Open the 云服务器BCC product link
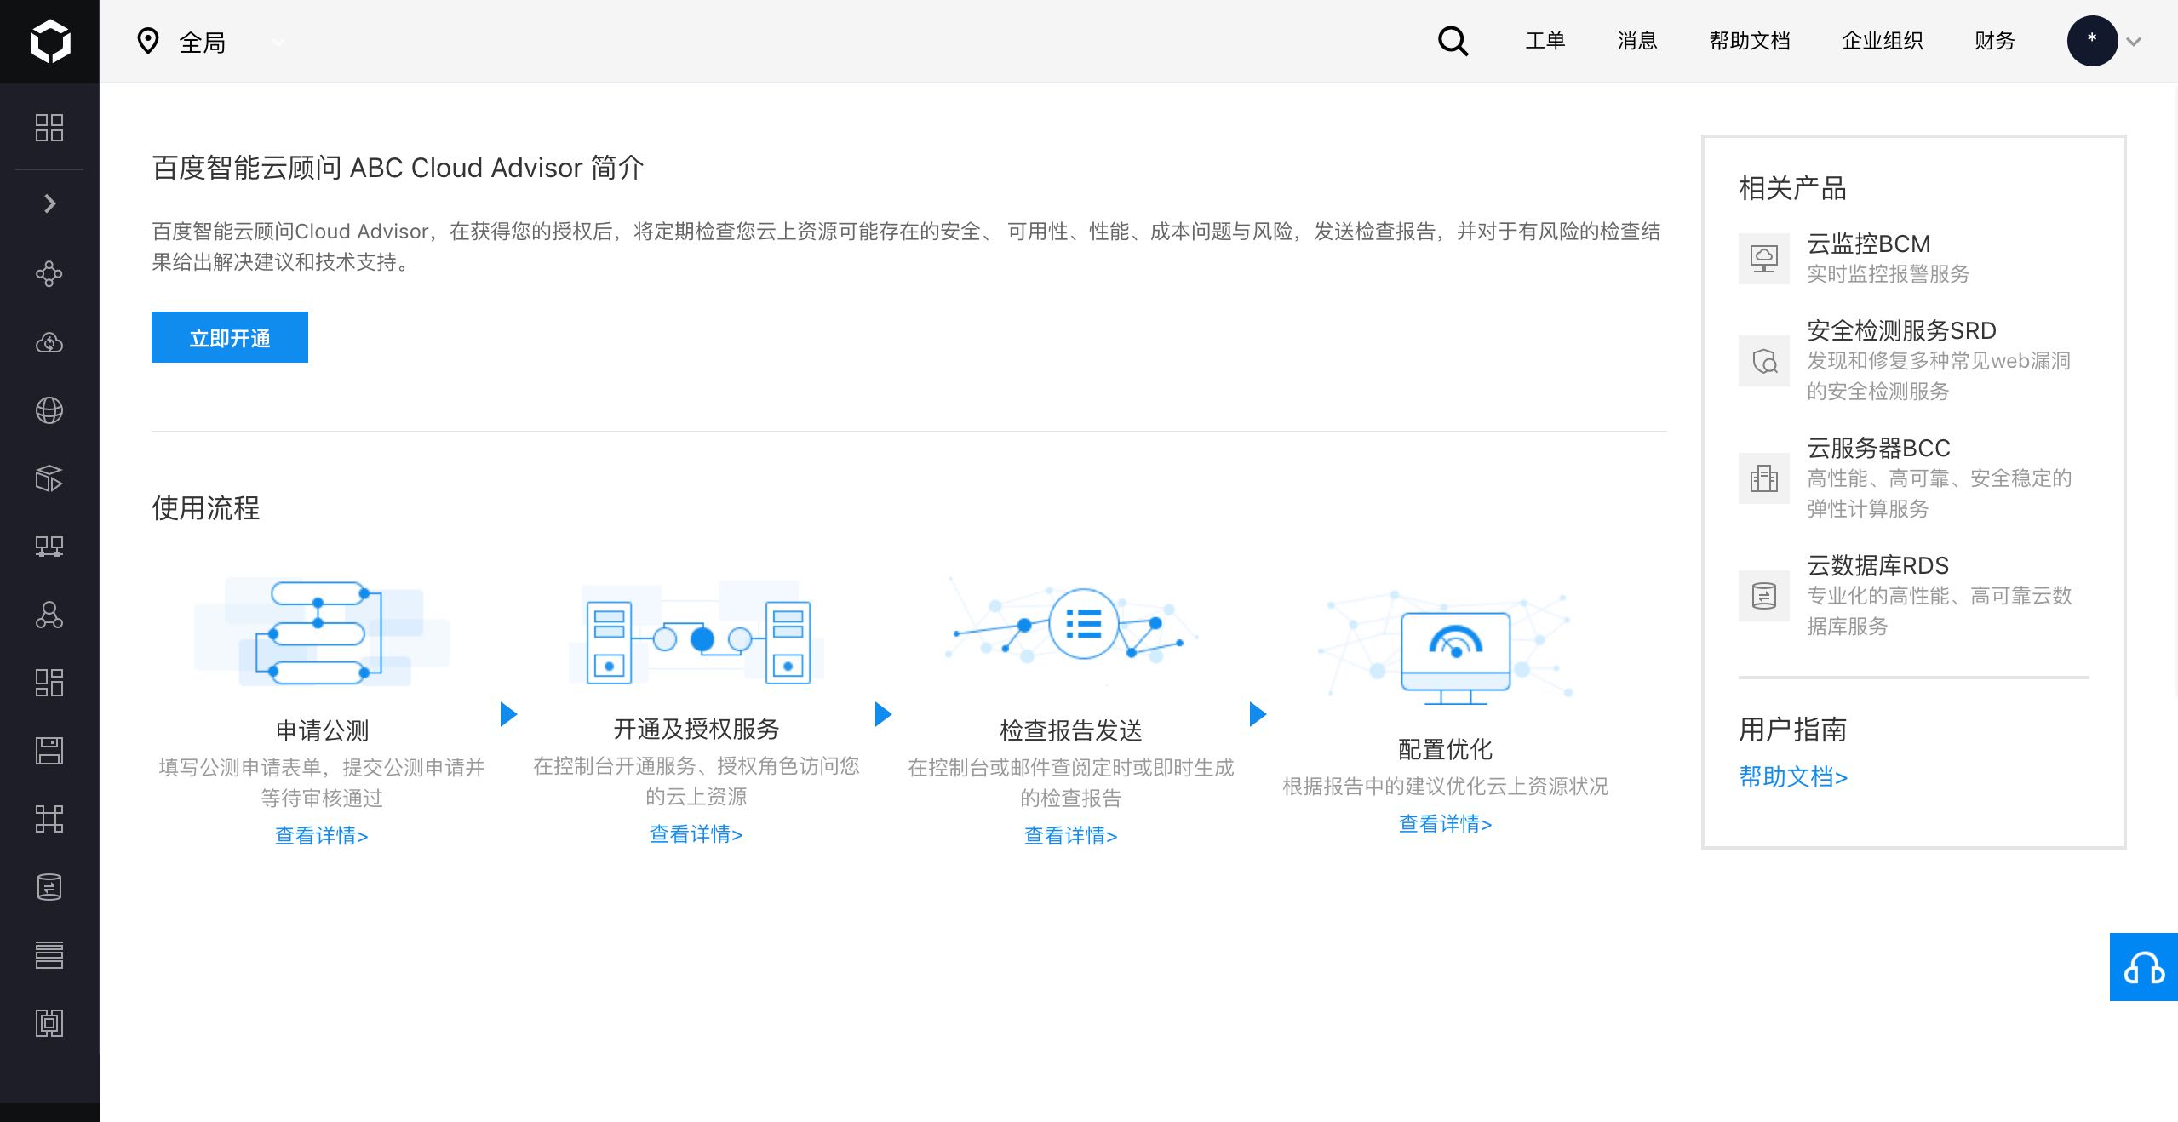This screenshot has height=1122, width=2178. click(1879, 448)
